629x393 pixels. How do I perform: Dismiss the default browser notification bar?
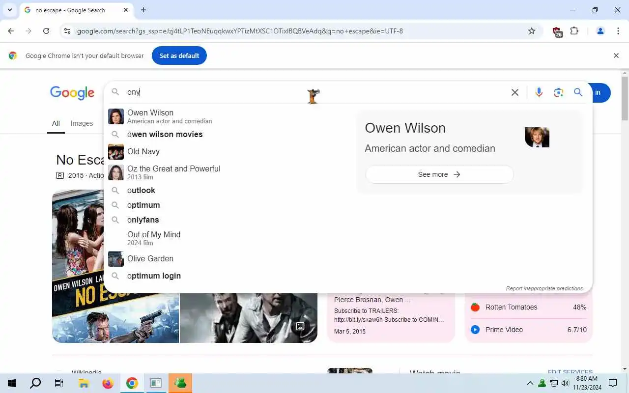(x=616, y=56)
